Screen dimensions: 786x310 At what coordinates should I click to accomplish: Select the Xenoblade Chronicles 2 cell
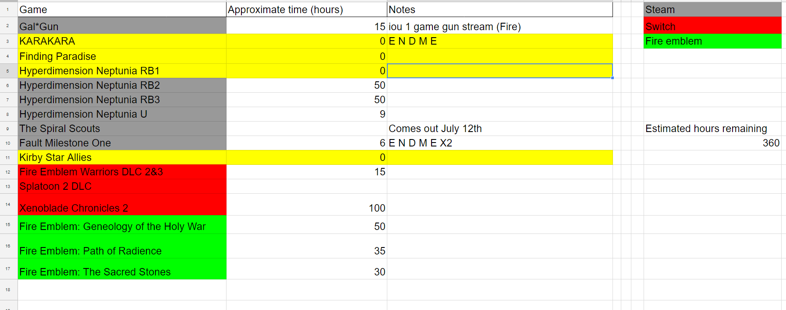(x=122, y=205)
